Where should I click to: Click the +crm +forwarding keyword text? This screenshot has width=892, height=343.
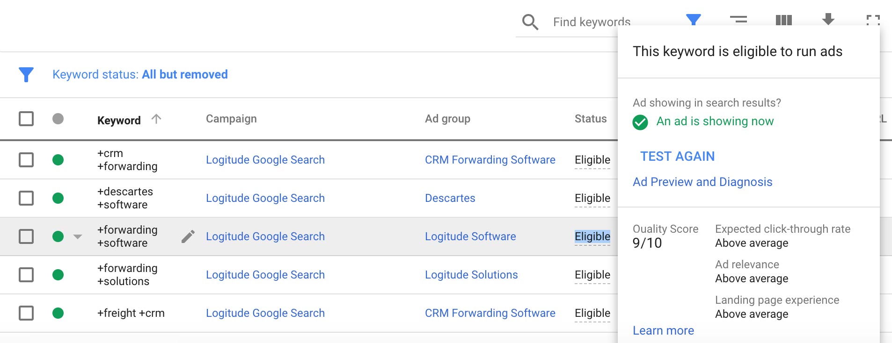[127, 160]
